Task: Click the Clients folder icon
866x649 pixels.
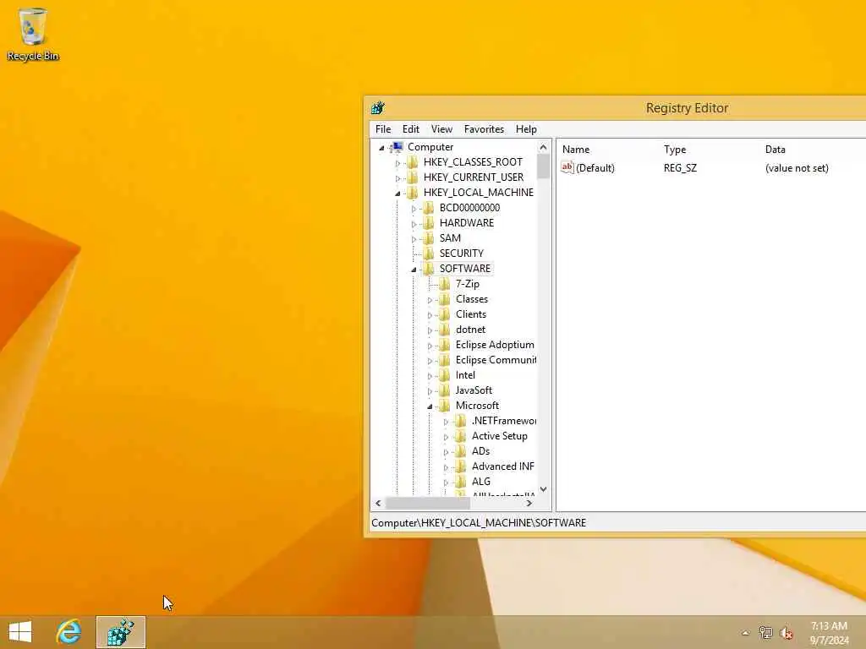Action: (x=445, y=314)
